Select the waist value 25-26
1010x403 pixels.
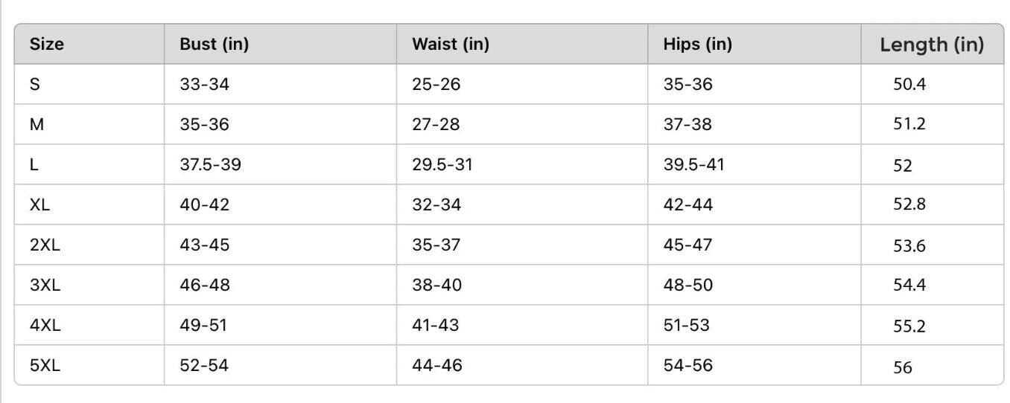coord(436,84)
